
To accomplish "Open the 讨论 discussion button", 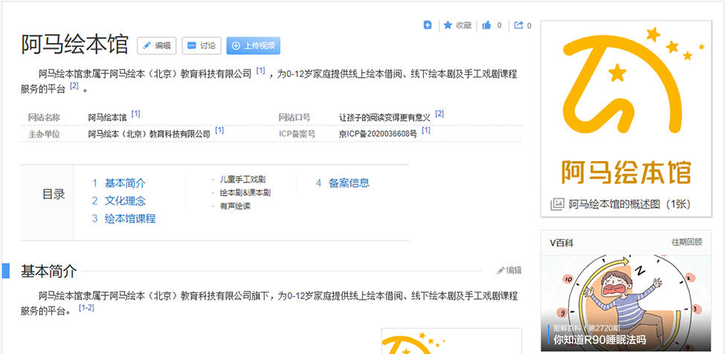I will pos(202,46).
